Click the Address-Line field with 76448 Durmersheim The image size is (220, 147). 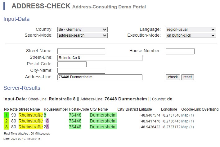[x=100, y=77]
